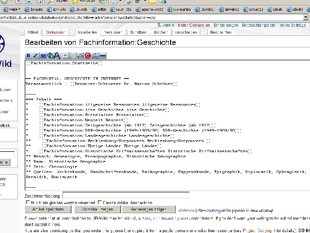
Task: Apply italic text formatting in editor toolbar
Action: click(36, 56)
